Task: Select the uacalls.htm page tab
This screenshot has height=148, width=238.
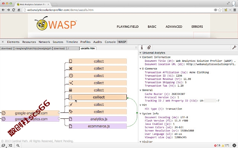Action: [x=88, y=48]
